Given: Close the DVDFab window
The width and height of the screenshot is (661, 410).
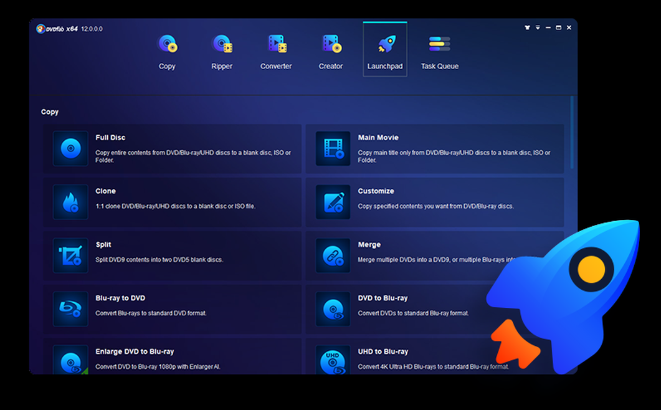Looking at the screenshot, I should pyautogui.click(x=569, y=27).
